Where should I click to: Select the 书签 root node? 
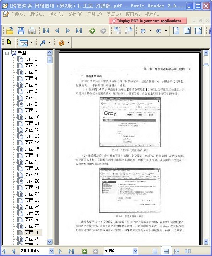pyautogui.click(x=22, y=53)
